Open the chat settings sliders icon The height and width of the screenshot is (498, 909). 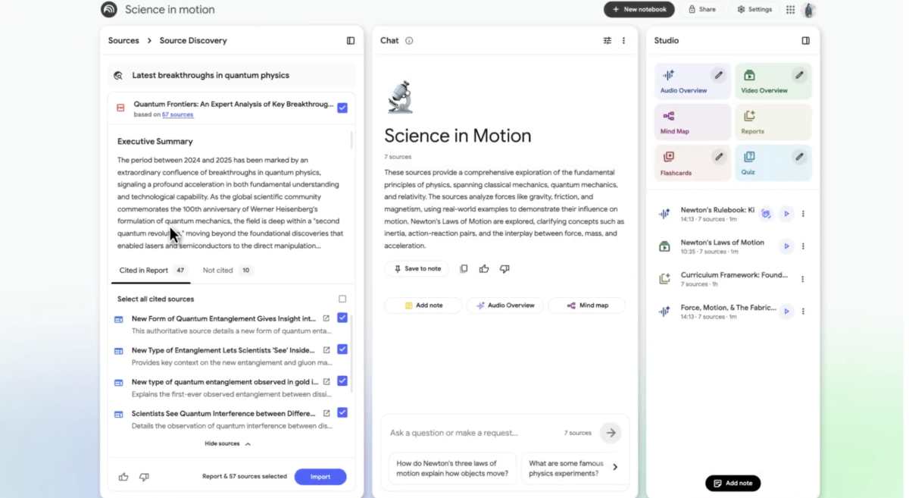pos(607,40)
